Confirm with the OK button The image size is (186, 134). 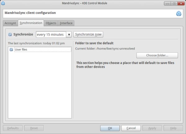click(x=110, y=128)
